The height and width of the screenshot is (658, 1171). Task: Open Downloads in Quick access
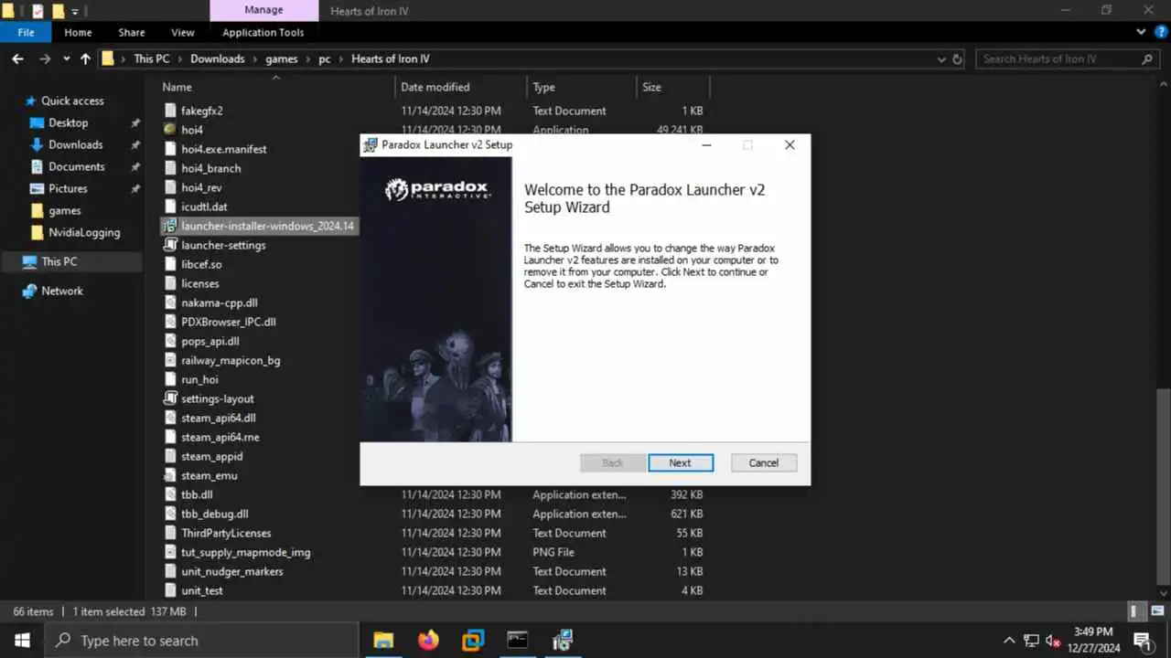75,144
